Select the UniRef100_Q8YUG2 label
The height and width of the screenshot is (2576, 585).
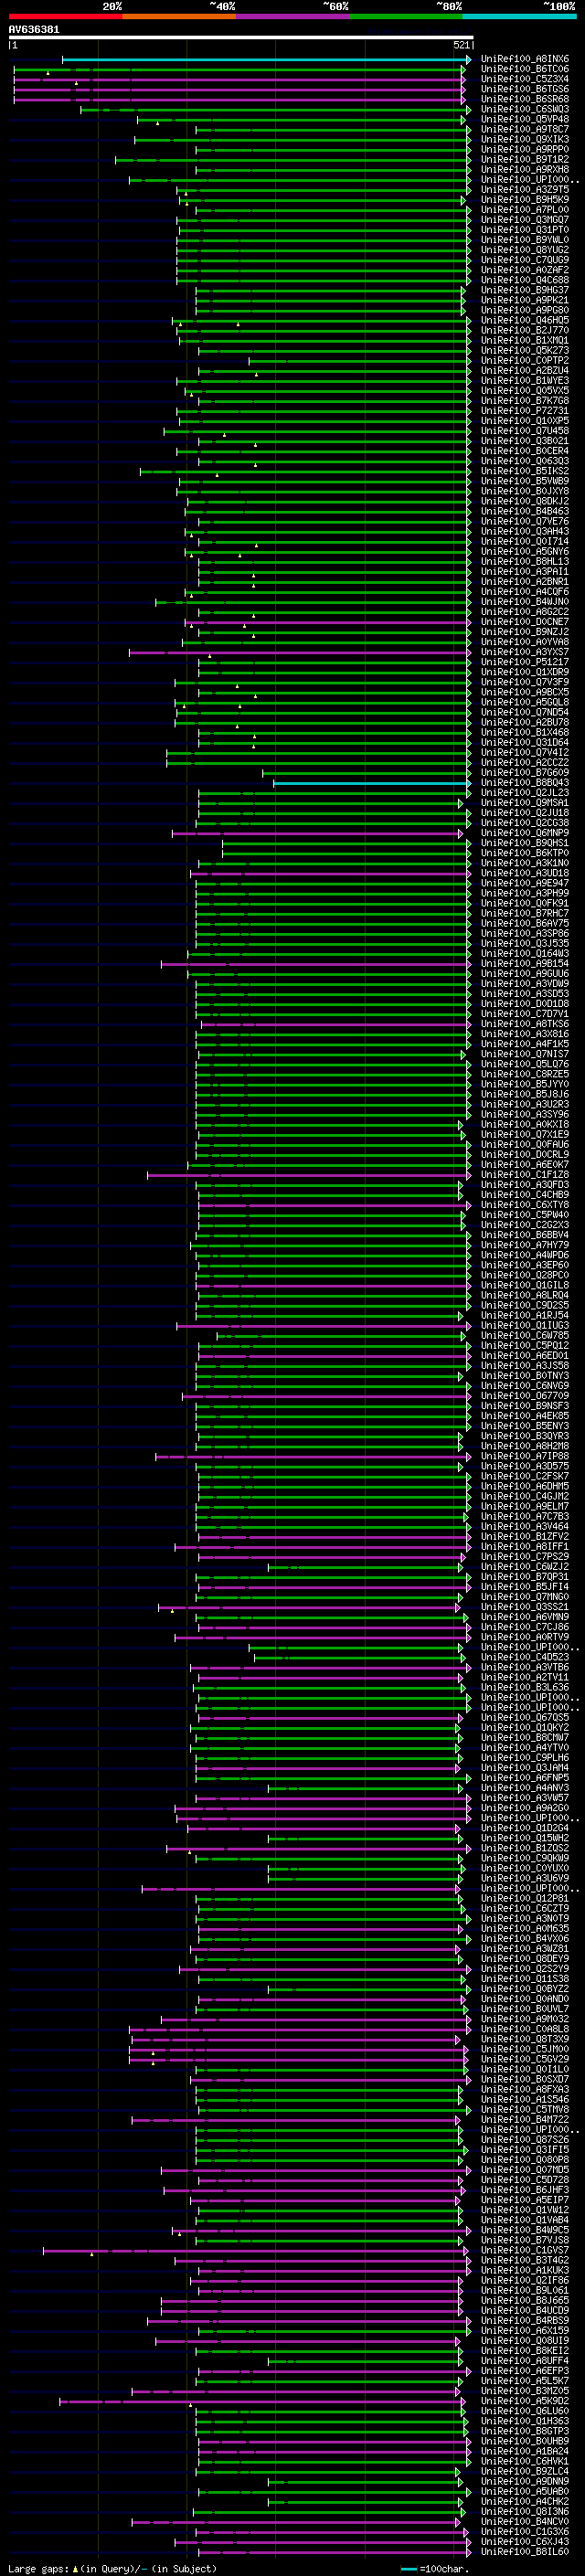[524, 251]
